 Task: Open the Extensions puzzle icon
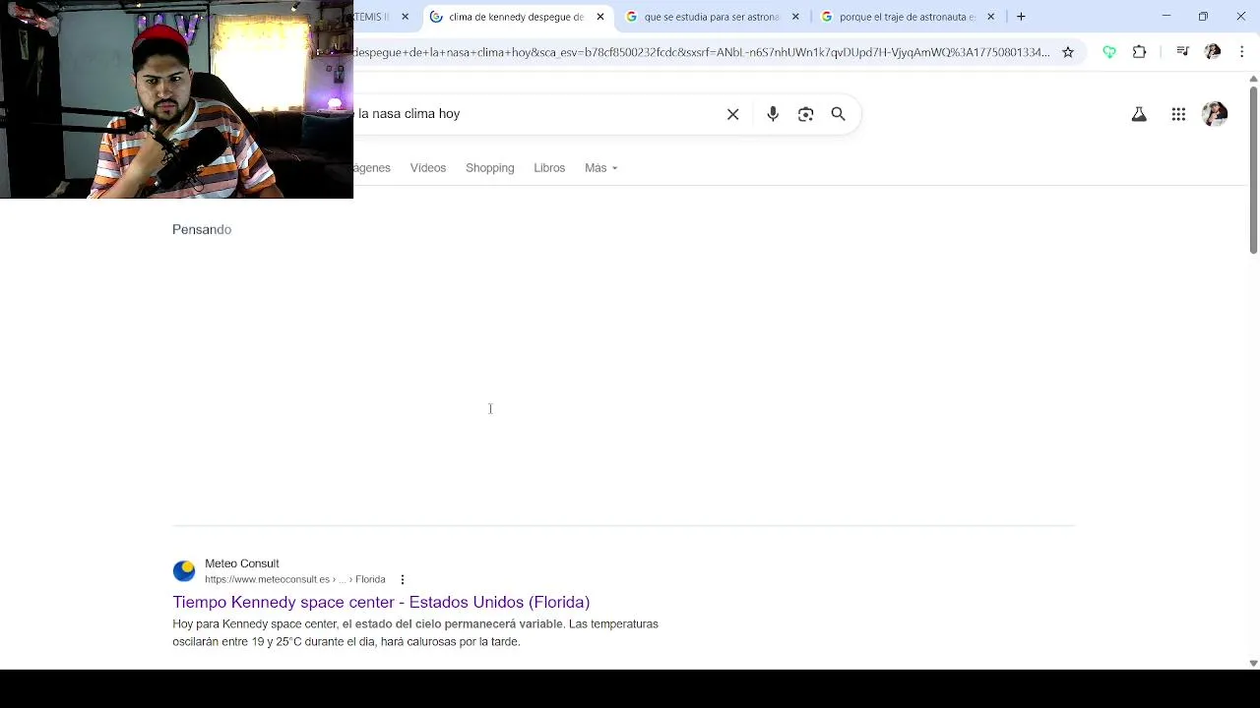pyautogui.click(x=1140, y=52)
